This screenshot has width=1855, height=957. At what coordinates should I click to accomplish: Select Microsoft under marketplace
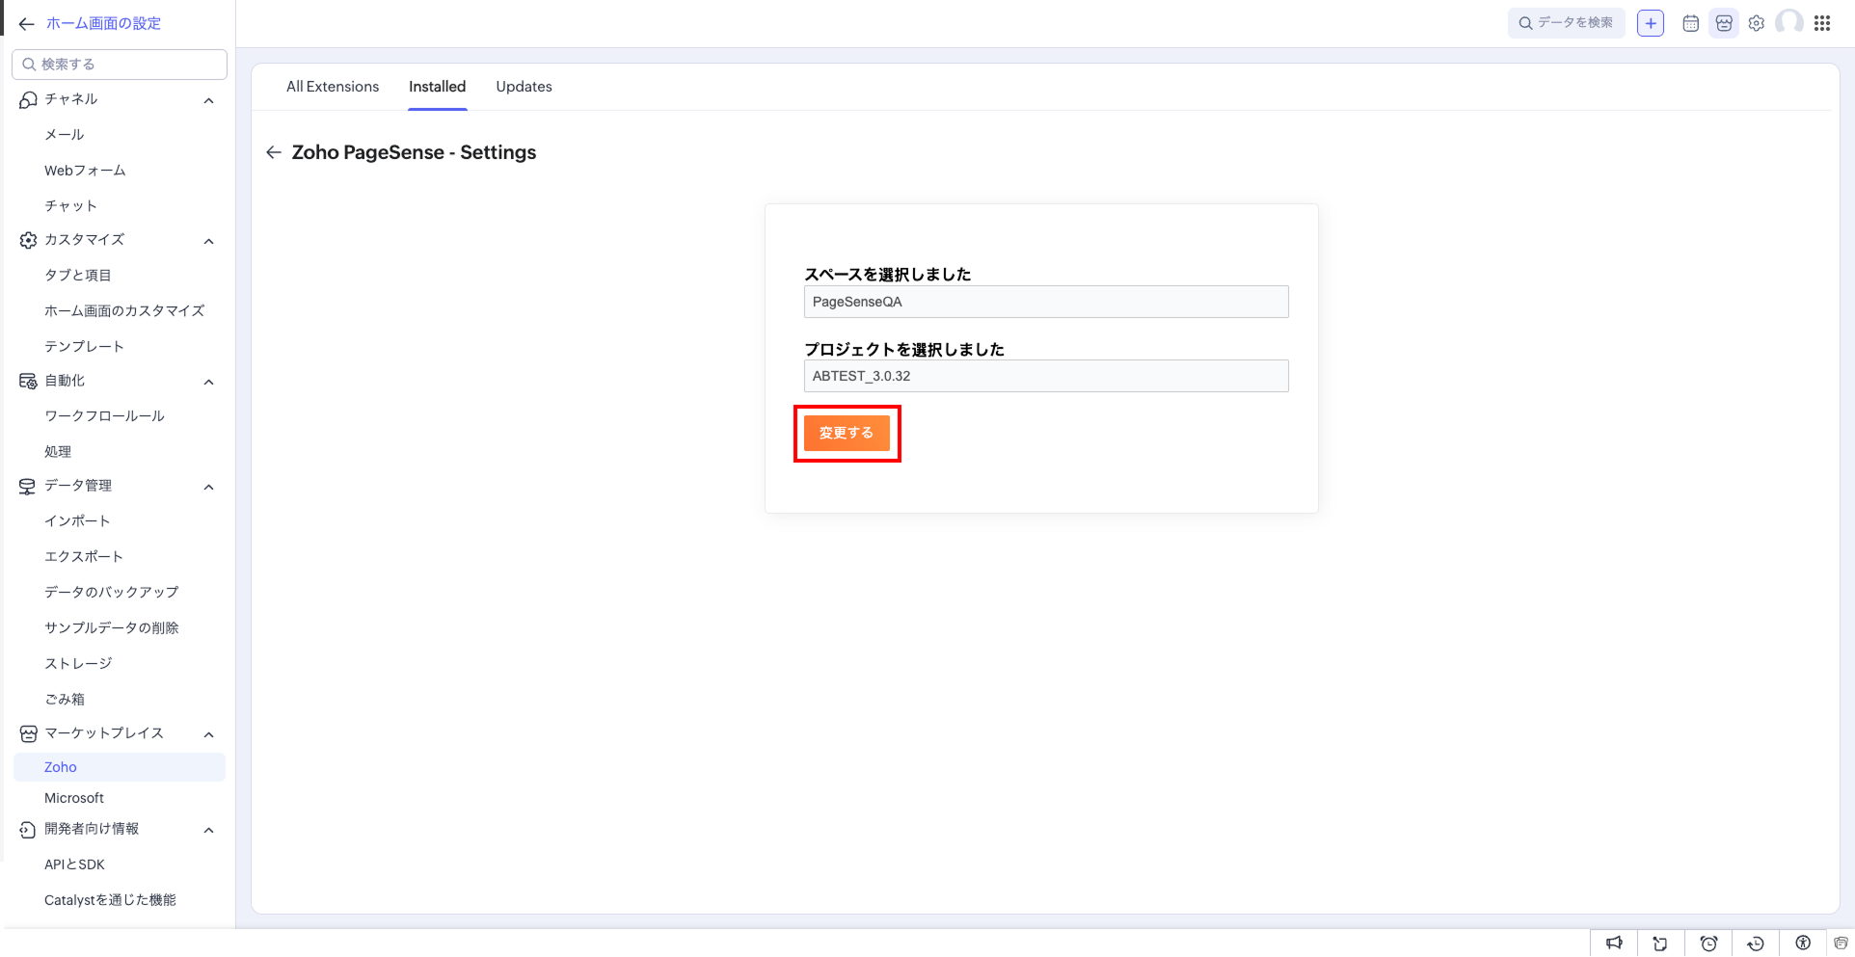coord(74,798)
